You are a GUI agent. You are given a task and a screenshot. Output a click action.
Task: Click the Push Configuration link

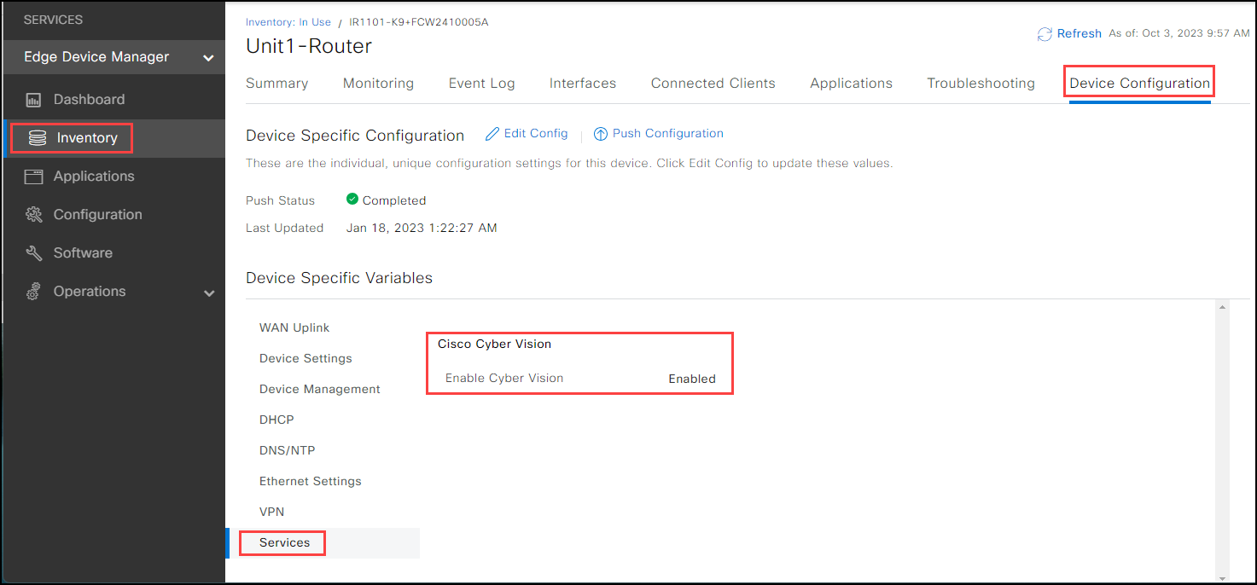pyautogui.click(x=668, y=134)
